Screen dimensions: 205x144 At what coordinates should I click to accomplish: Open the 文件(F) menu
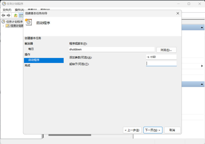[7, 10]
